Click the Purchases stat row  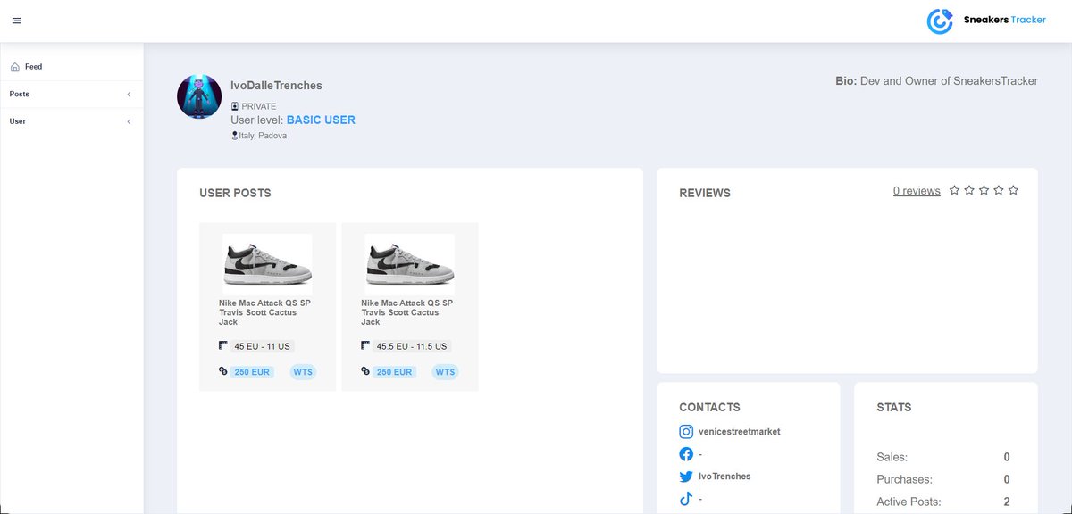tap(943, 479)
